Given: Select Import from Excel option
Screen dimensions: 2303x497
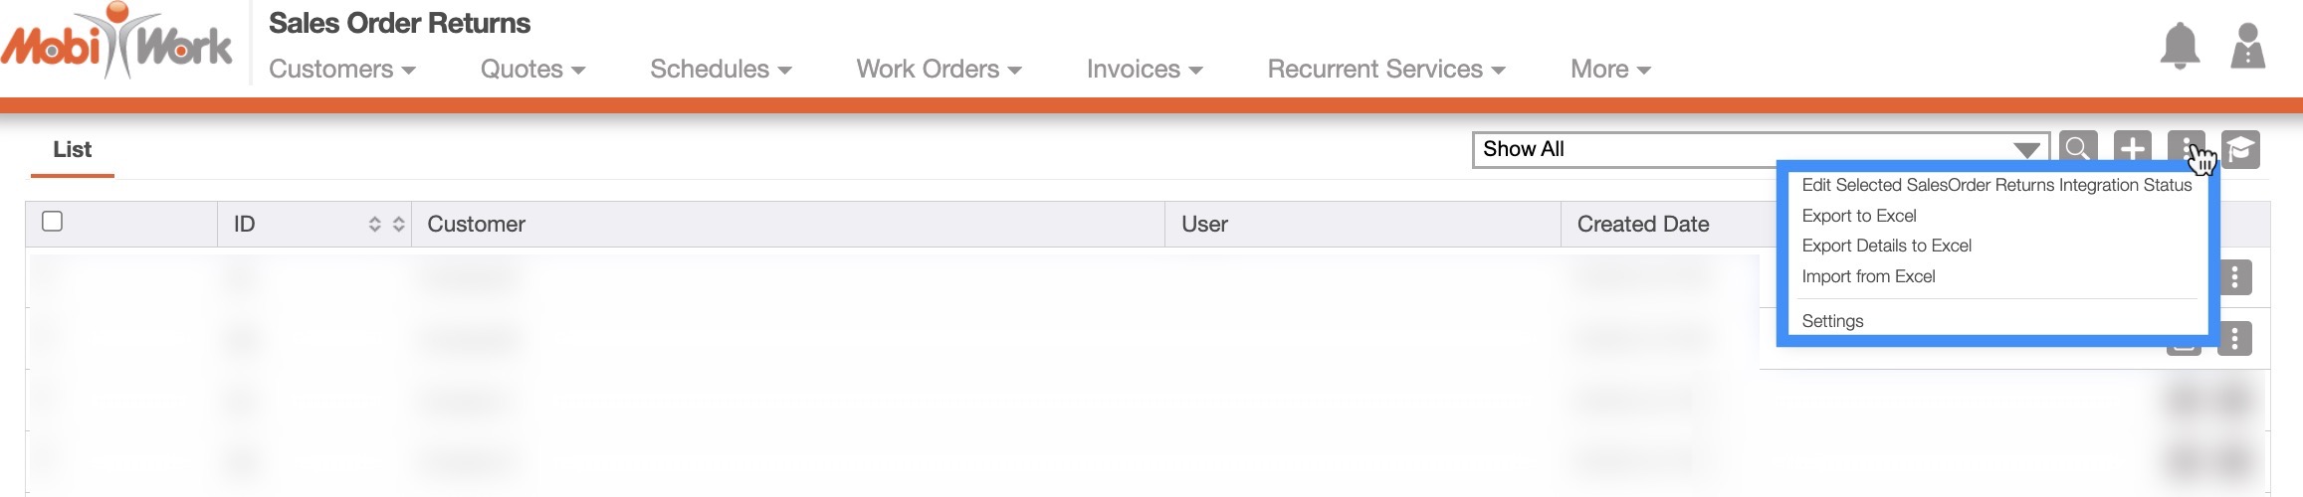Looking at the screenshot, I should [1868, 276].
